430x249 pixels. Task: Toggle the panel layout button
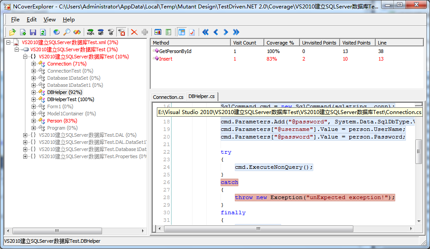(x=181, y=33)
